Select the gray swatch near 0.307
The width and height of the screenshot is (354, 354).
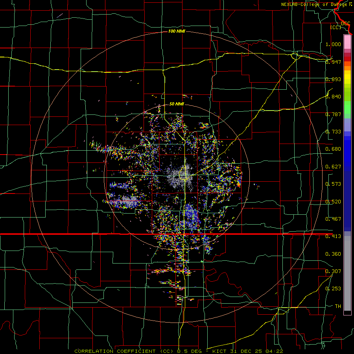click(x=347, y=273)
